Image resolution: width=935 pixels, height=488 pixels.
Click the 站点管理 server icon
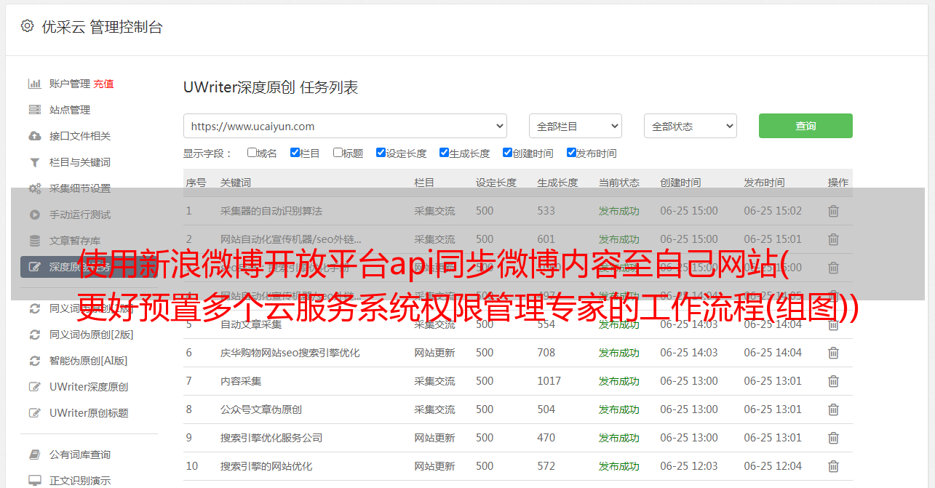34,110
